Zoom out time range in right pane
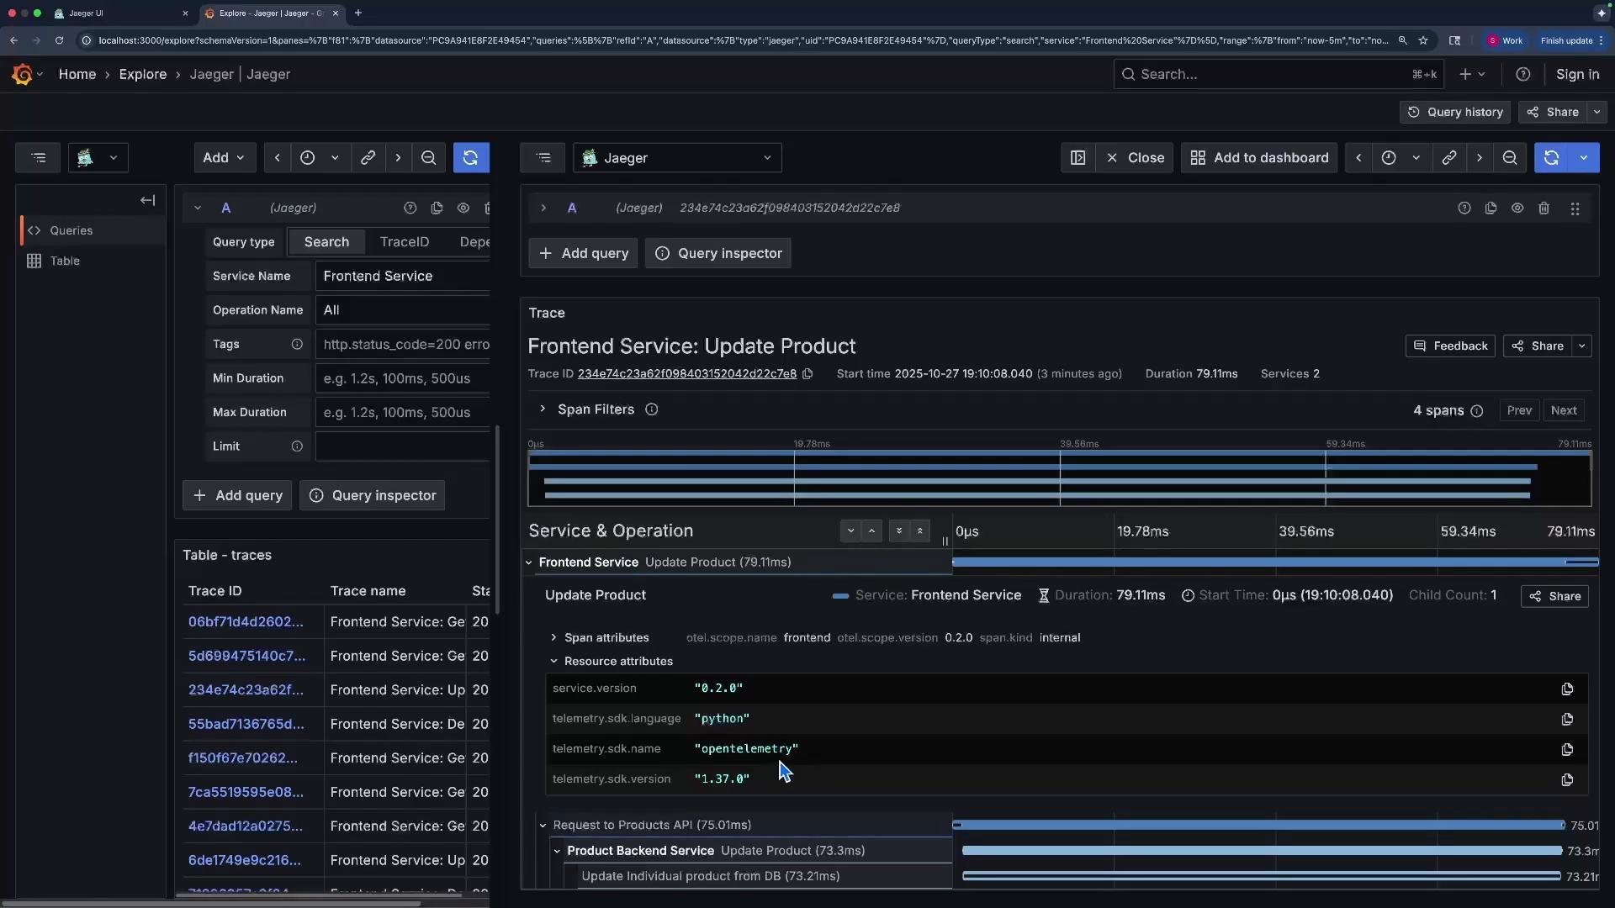The image size is (1615, 908). [x=1510, y=157]
